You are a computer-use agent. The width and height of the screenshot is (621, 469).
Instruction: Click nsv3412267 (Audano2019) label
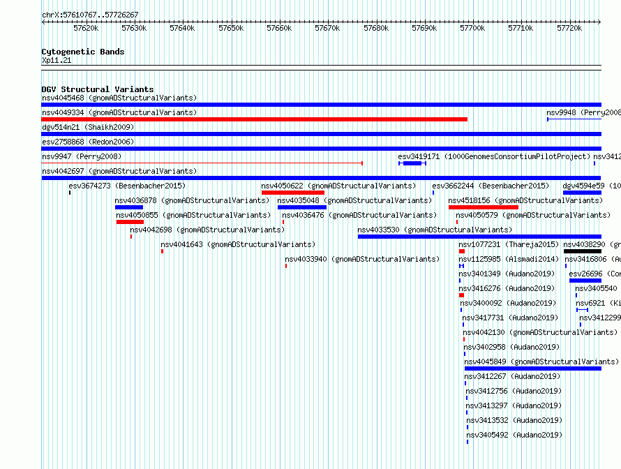[512, 376]
